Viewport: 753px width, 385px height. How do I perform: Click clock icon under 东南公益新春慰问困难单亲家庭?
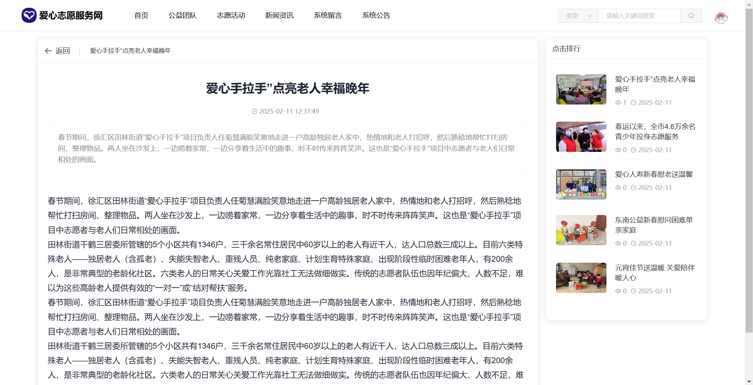click(633, 243)
